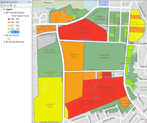
Task: Click the highlighted 125 - 175 label
Action: [x=15, y=32]
